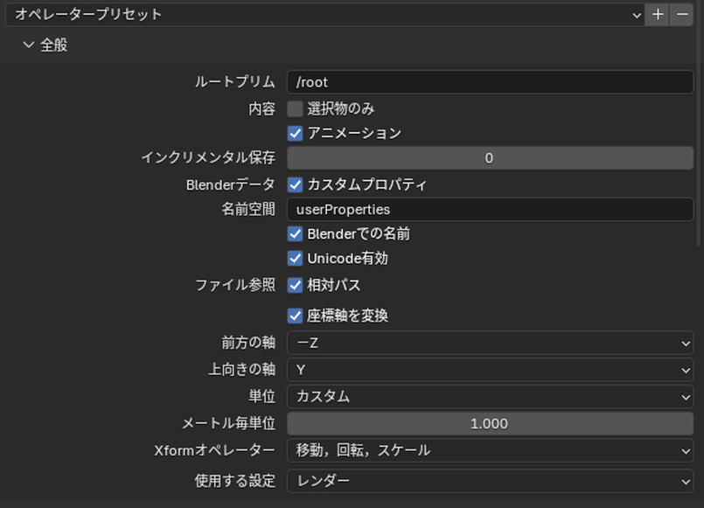This screenshot has height=508, width=704.
Task: Edit the ルートプリム /root field
Action: pos(490,82)
